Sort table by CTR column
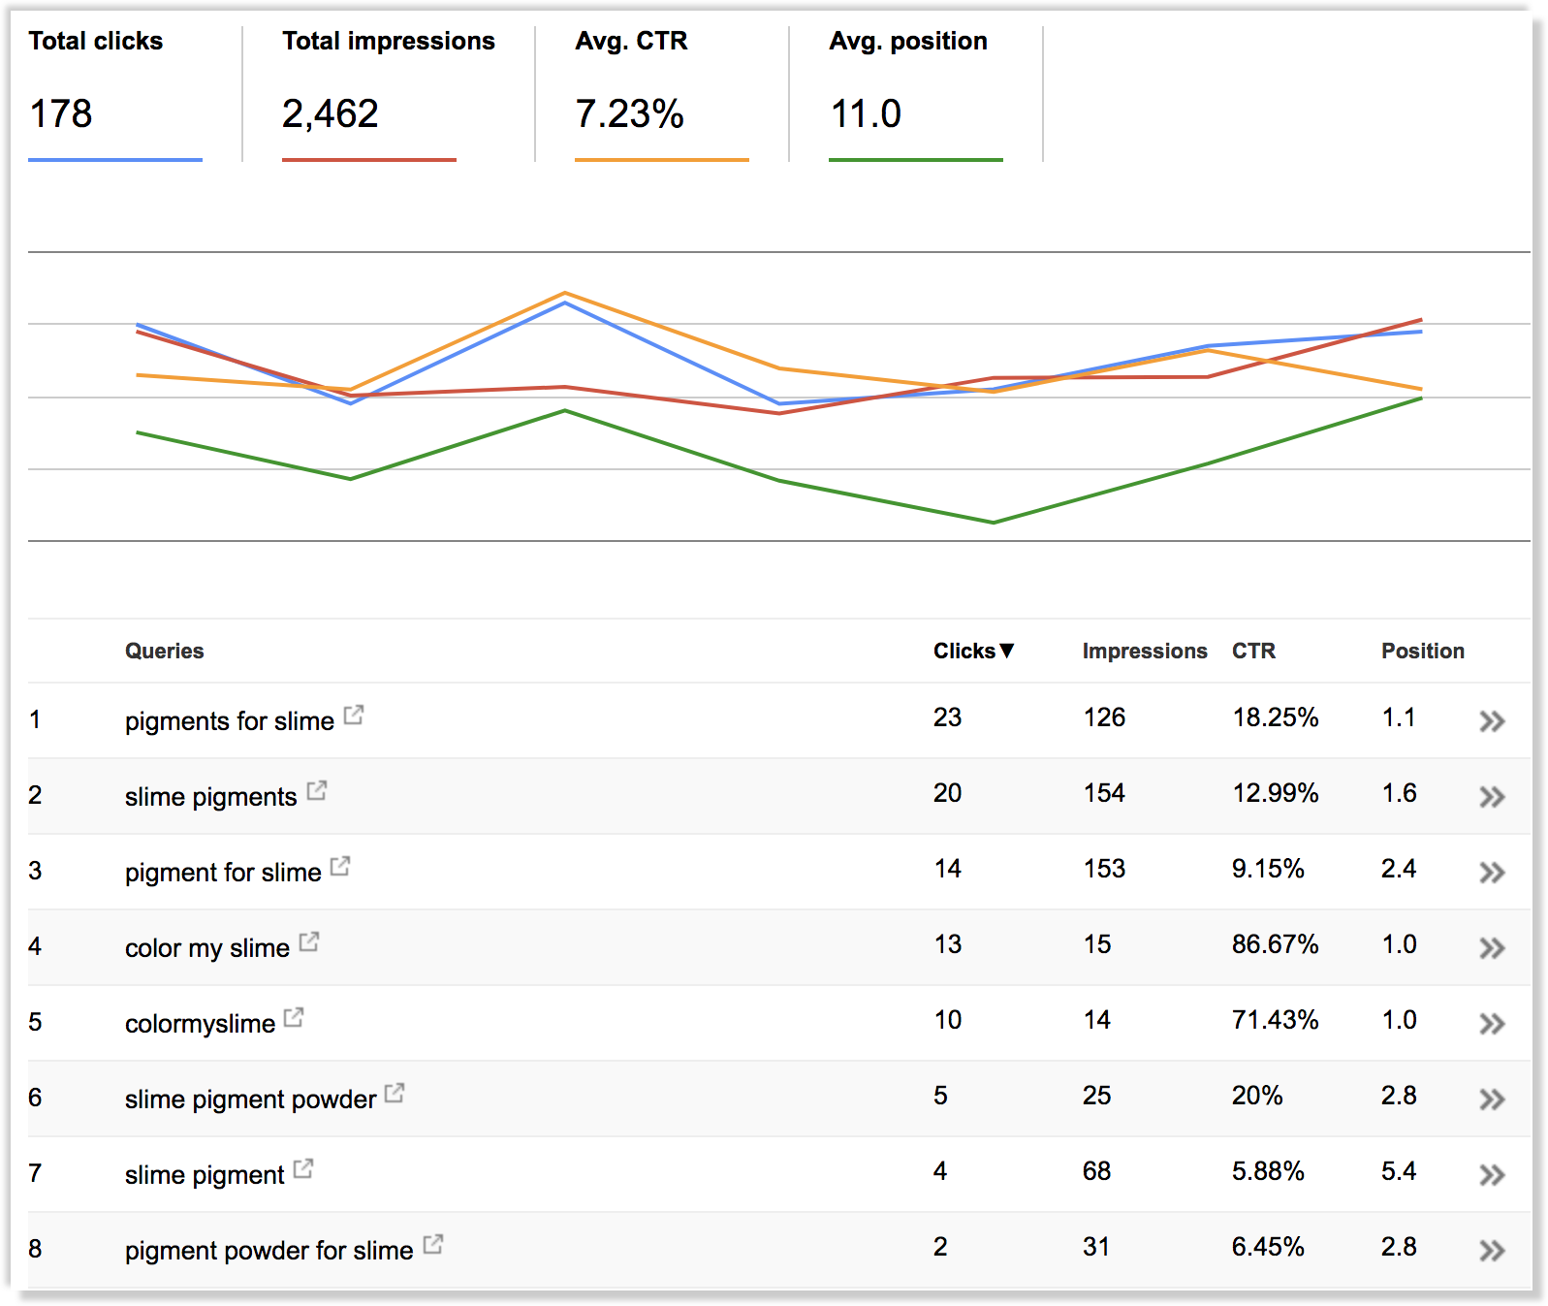1548x1306 pixels. [1253, 651]
